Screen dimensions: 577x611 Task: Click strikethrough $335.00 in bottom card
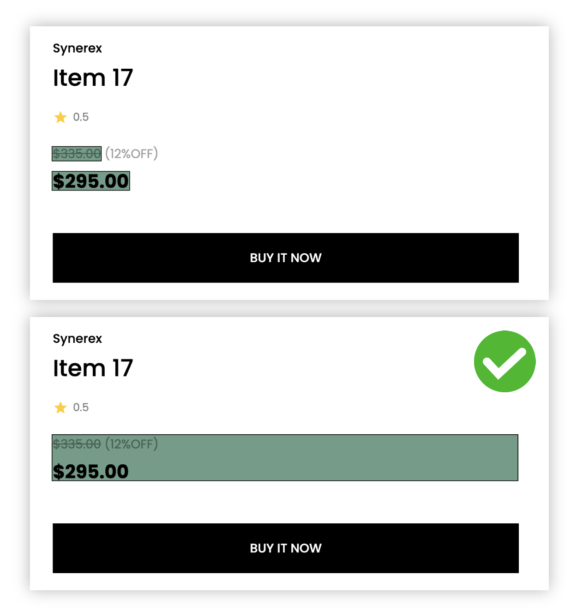pyautogui.click(x=77, y=444)
